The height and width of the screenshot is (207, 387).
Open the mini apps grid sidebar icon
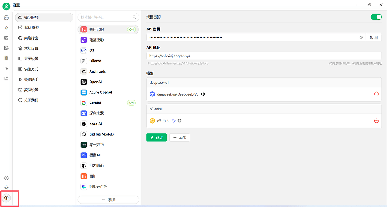6,58
